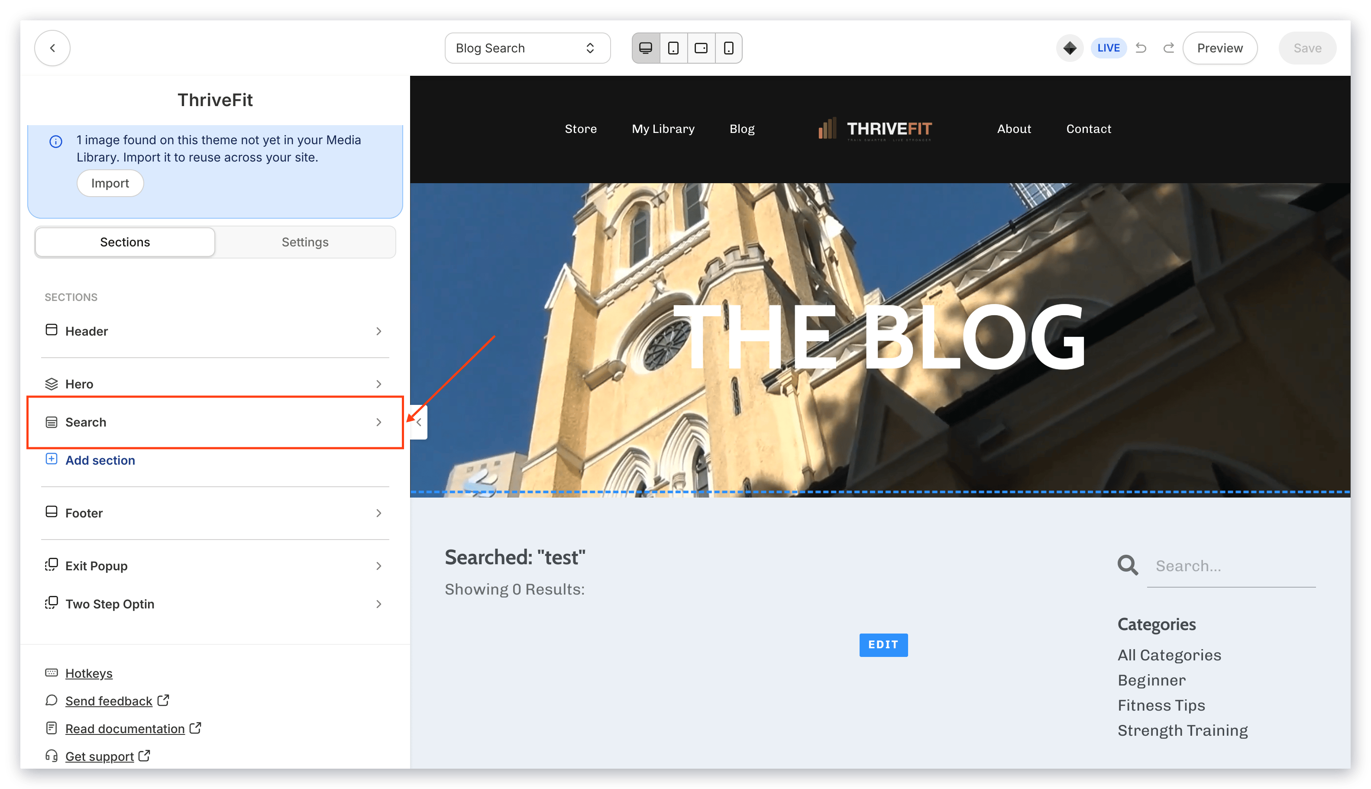Screen dimensions: 1371x789
Task: Click the Footer section icon
Action: tap(51, 511)
